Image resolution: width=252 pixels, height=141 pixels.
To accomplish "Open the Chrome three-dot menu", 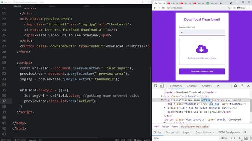I will tap(249, 8).
